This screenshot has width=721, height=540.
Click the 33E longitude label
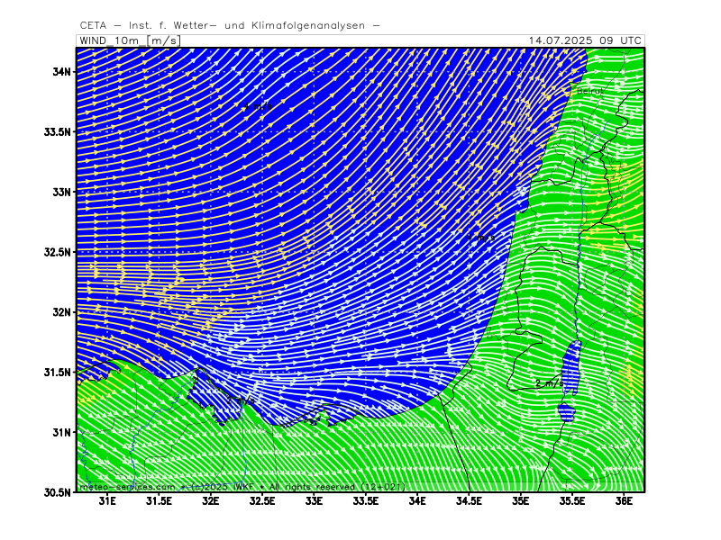[314, 501]
